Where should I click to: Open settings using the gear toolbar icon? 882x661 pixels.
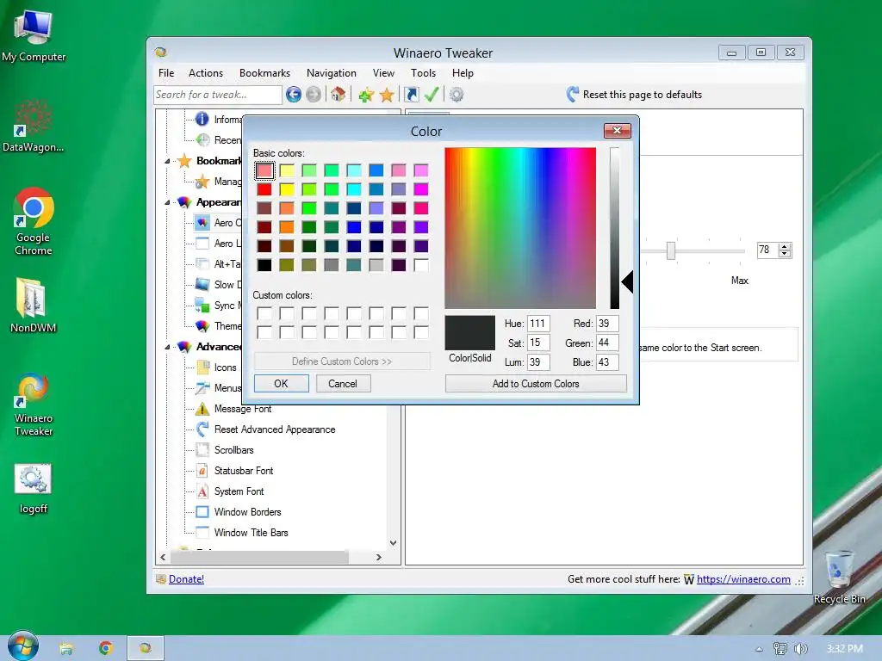tap(457, 95)
